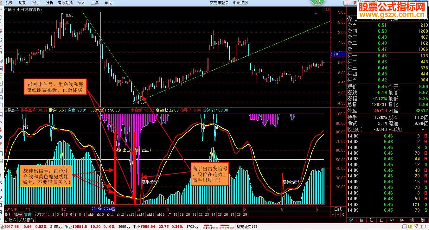Switch to the 筹 chip distribution tab
Viewport: 429px width, 230px height.
click(422, 220)
